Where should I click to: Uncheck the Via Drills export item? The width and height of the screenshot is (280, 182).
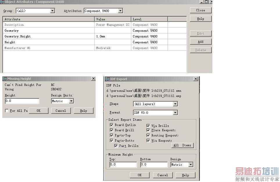click(148, 126)
